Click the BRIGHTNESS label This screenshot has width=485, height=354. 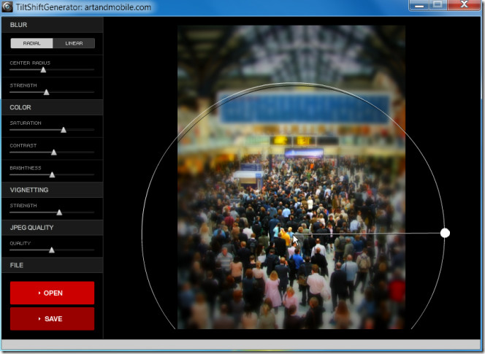pyautogui.click(x=26, y=168)
